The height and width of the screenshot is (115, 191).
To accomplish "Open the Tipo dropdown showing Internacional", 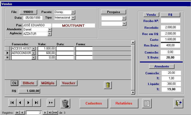I will pos(73,17).
